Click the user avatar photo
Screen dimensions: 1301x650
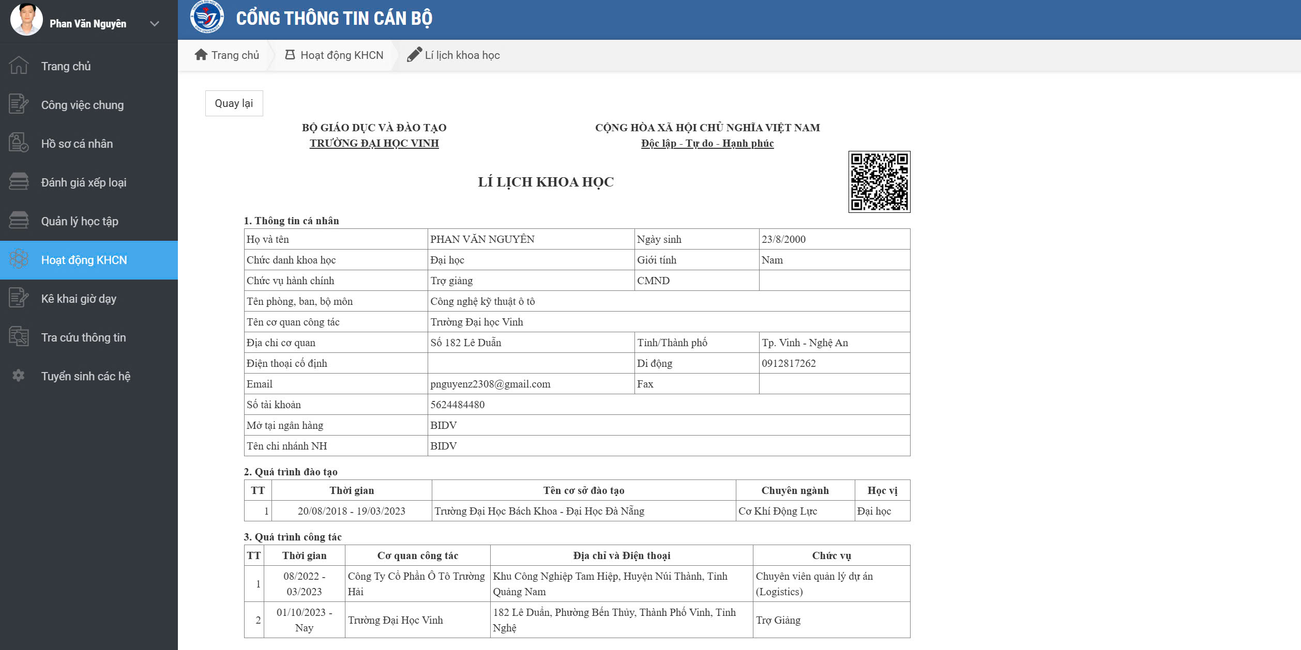pyautogui.click(x=26, y=20)
